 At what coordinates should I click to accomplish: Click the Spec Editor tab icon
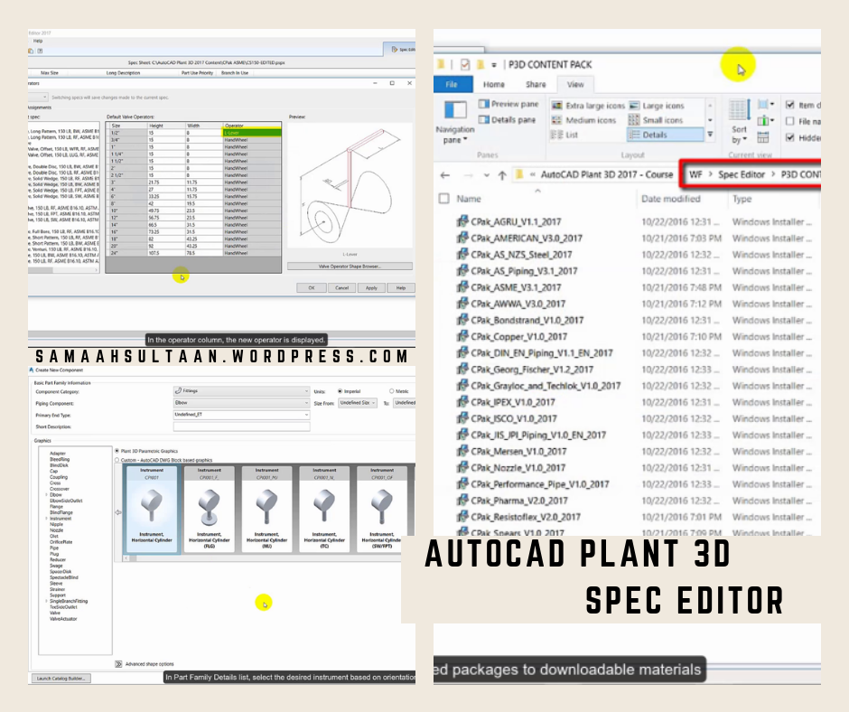coord(395,50)
